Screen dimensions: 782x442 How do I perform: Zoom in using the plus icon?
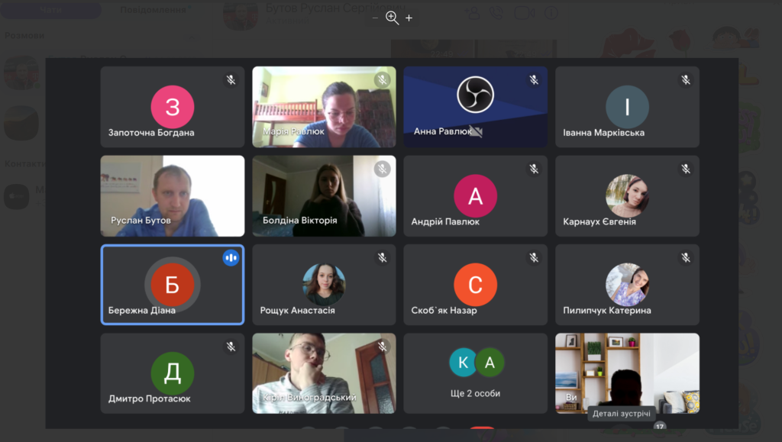pyautogui.click(x=409, y=18)
